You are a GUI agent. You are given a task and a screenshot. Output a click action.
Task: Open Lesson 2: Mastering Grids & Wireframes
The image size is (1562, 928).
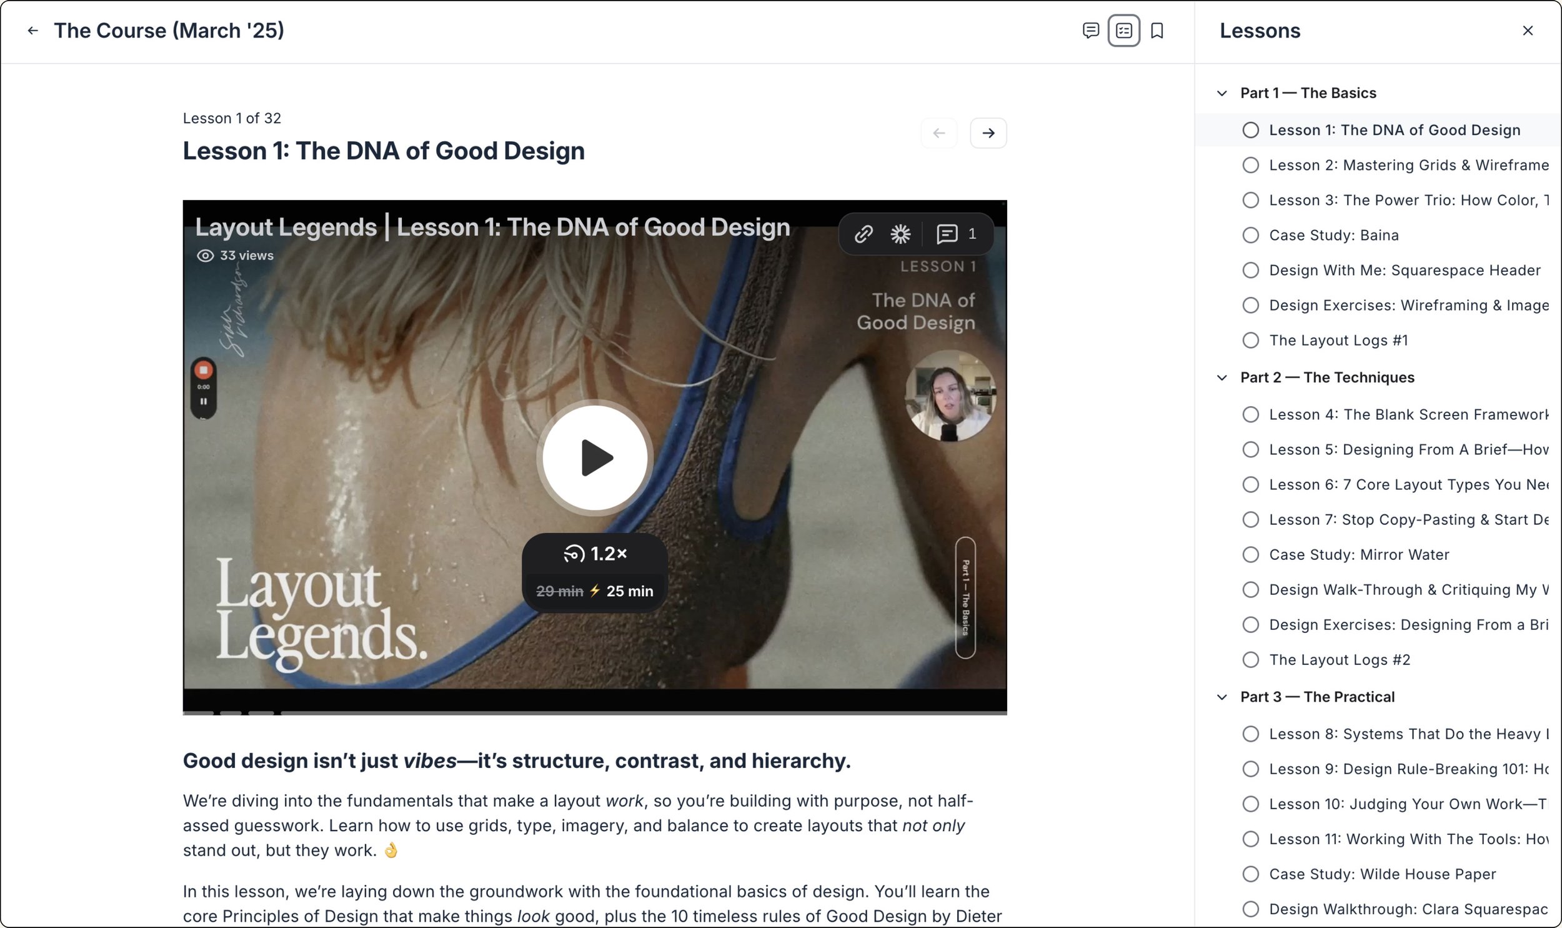point(1408,165)
